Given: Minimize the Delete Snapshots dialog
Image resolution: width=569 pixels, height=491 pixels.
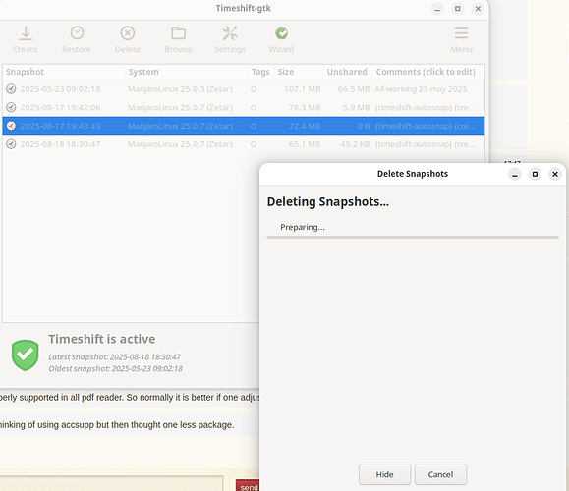Looking at the screenshot, I should (515, 174).
